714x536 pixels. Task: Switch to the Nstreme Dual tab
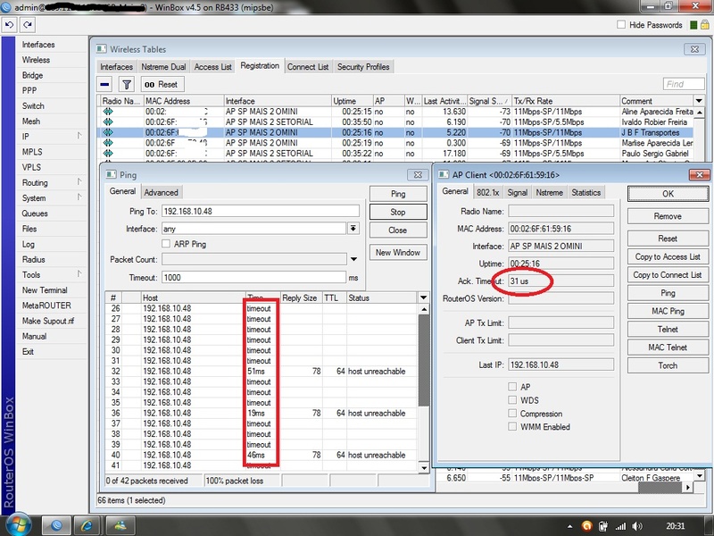tap(163, 66)
